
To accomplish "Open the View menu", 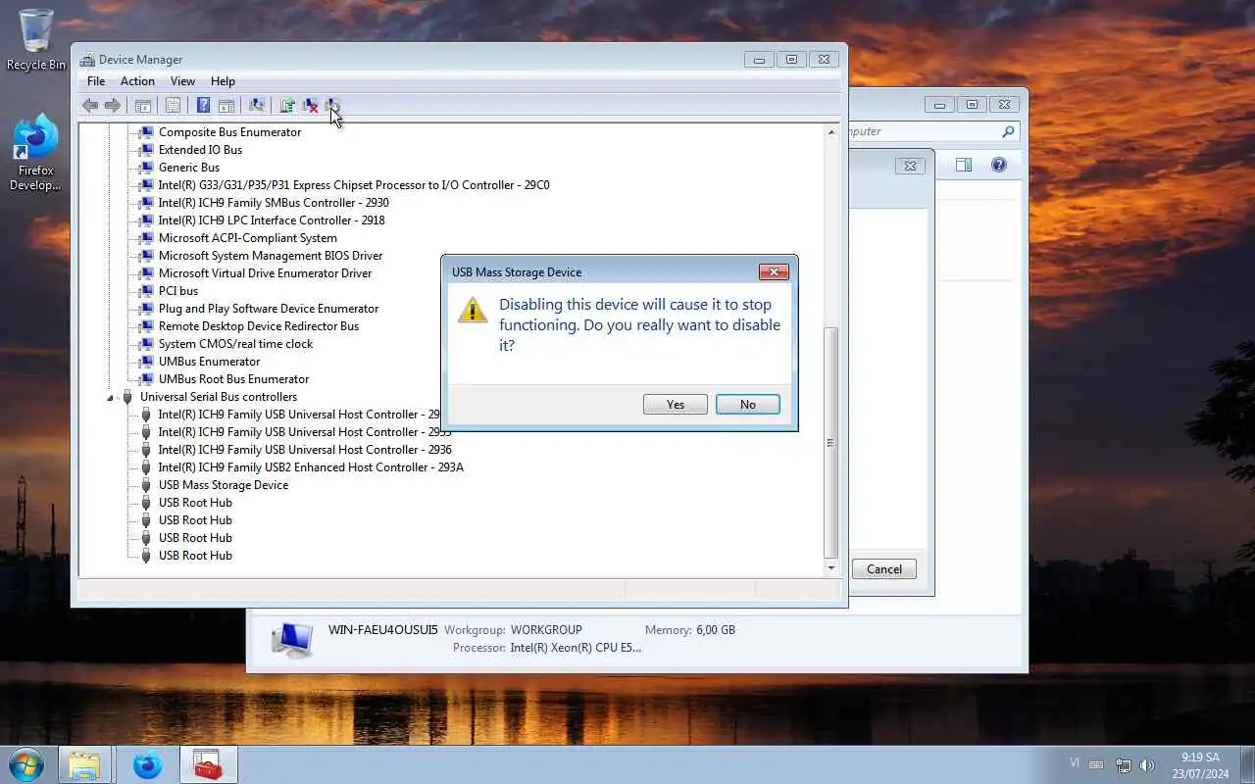I will pos(182,81).
